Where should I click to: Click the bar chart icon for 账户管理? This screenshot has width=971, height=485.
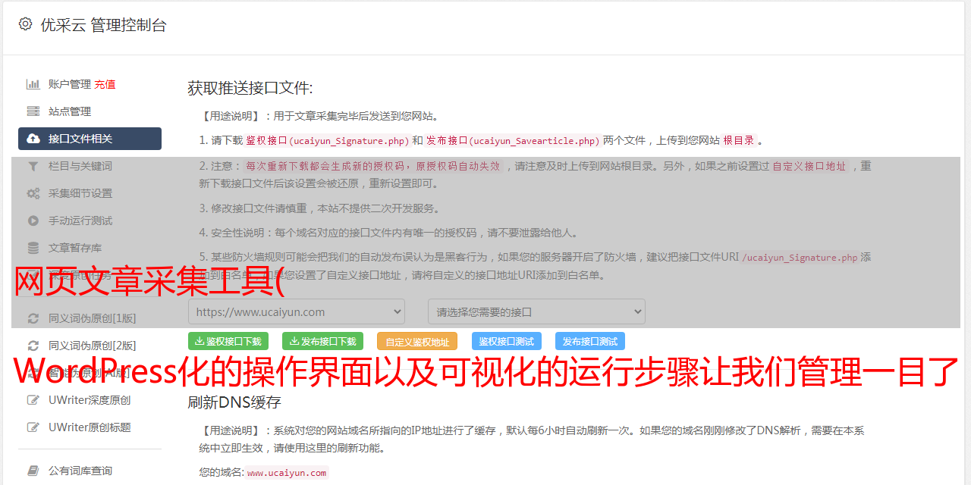33,84
